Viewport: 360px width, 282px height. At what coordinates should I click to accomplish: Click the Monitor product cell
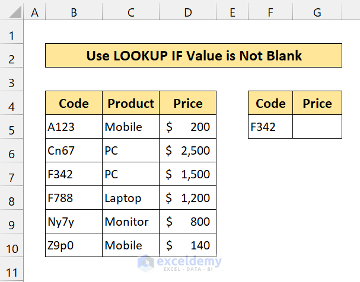(x=130, y=222)
